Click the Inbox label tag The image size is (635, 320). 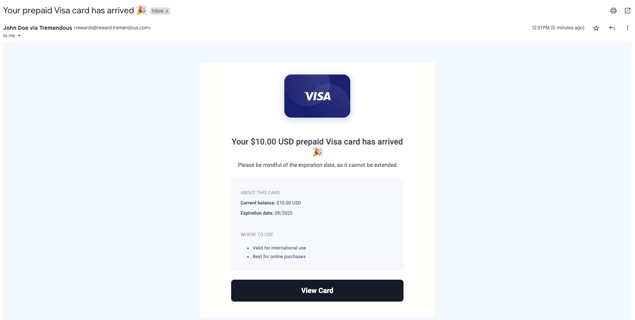157,11
